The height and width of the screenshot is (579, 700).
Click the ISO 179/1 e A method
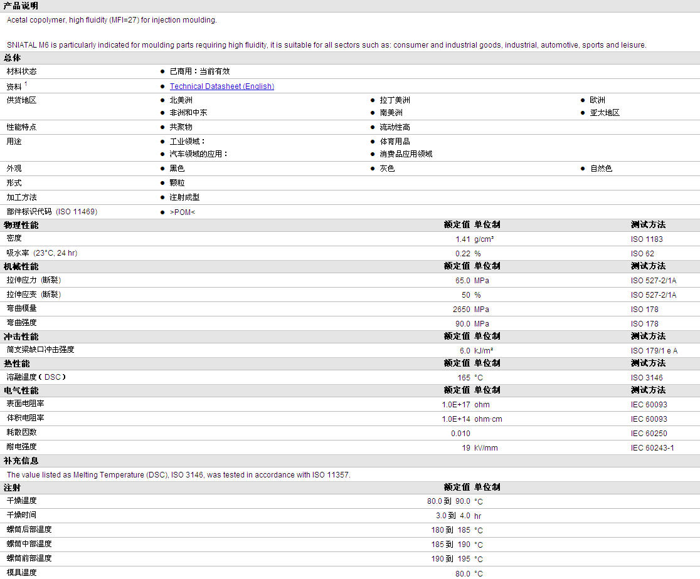pyautogui.click(x=654, y=351)
